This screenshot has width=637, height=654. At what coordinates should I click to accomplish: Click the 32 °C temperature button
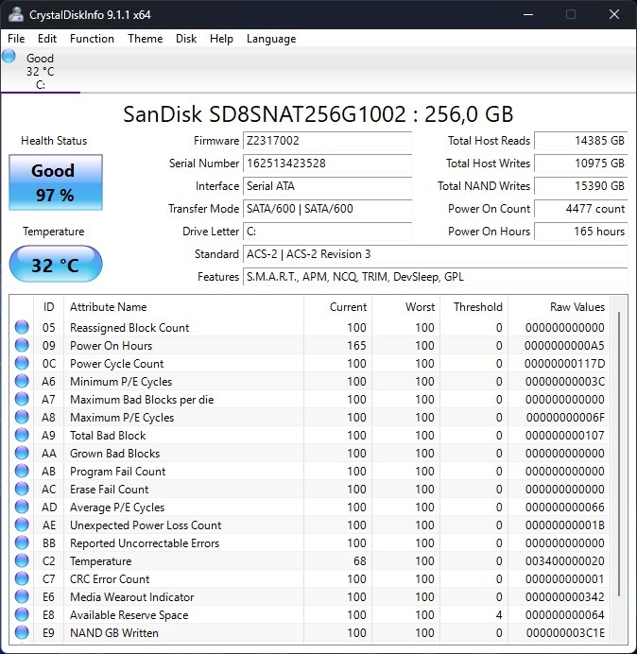pos(55,265)
